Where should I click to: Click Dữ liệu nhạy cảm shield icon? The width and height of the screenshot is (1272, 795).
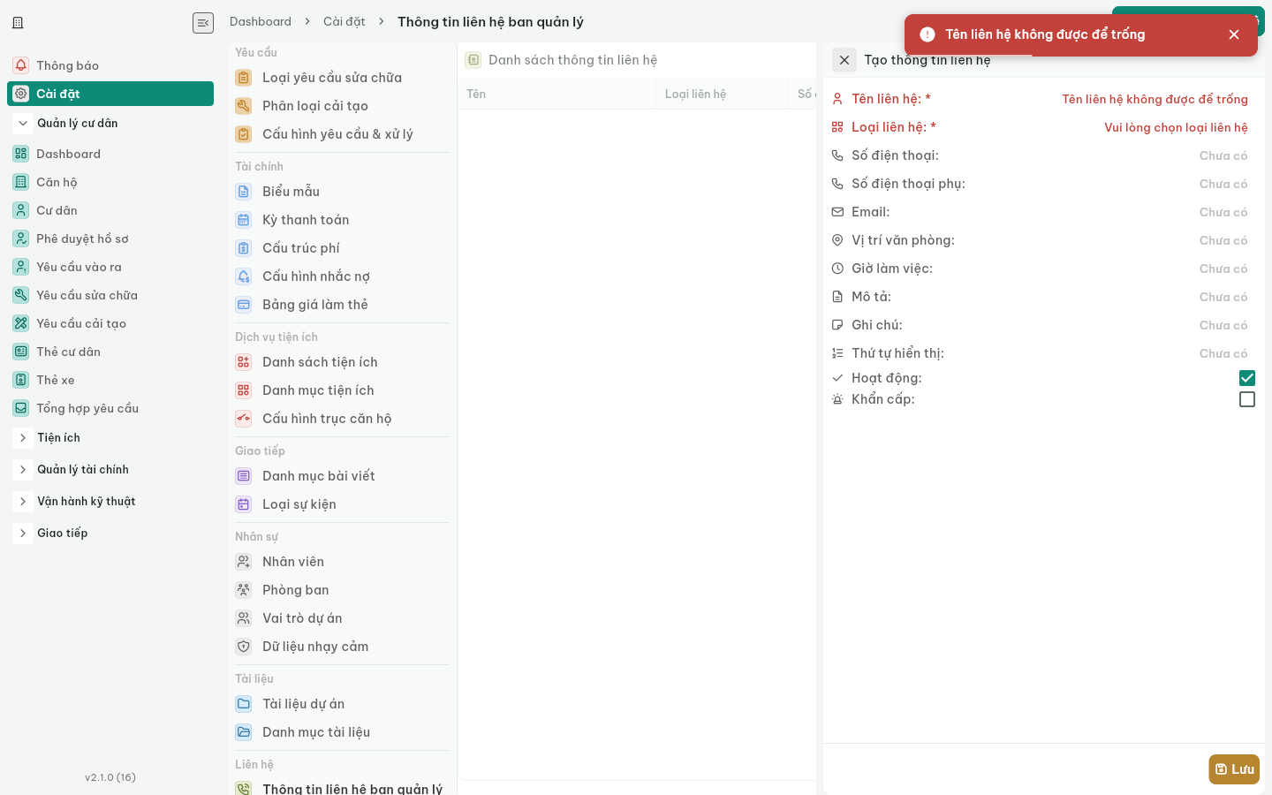(x=244, y=647)
